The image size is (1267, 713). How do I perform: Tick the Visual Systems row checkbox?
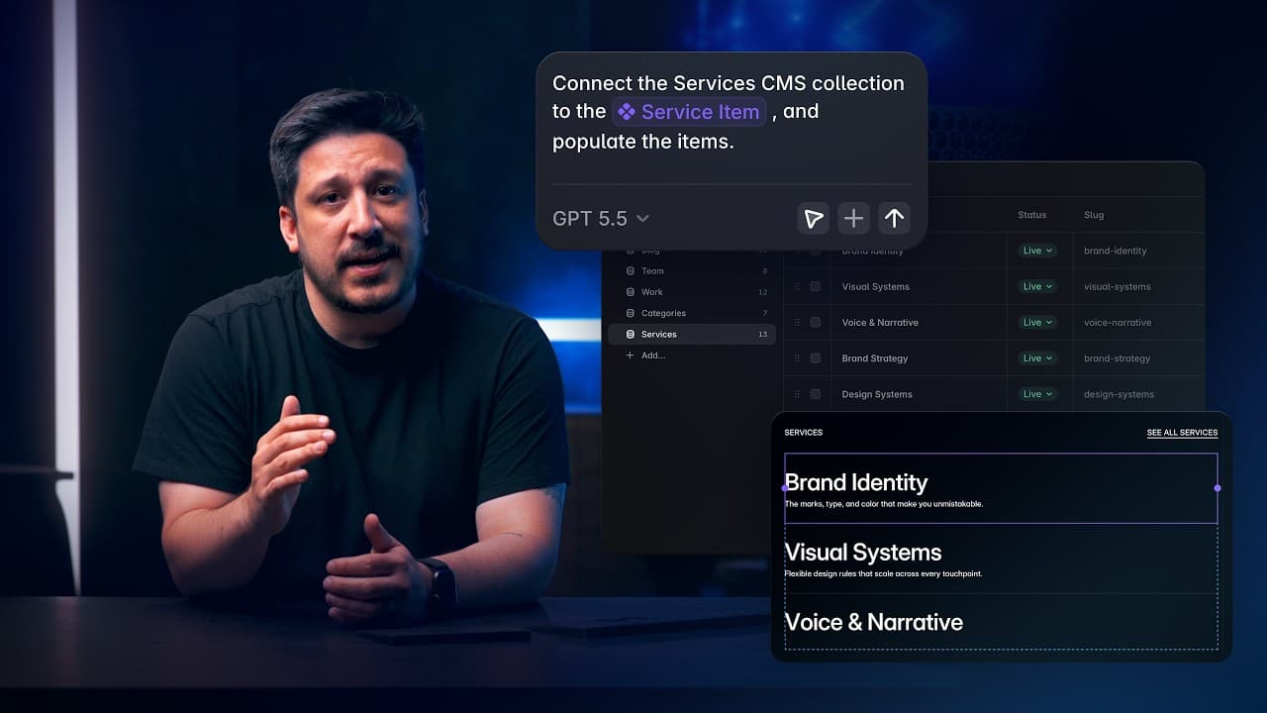click(x=816, y=286)
